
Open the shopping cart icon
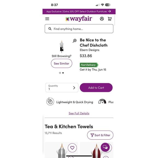pyautogui.click(x=110, y=19)
